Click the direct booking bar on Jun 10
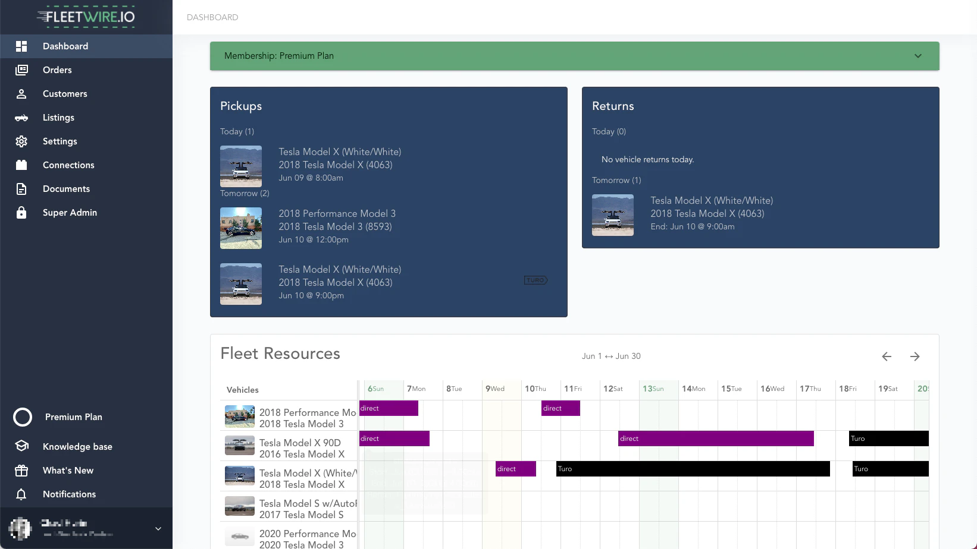This screenshot has width=977, height=549. (x=560, y=408)
